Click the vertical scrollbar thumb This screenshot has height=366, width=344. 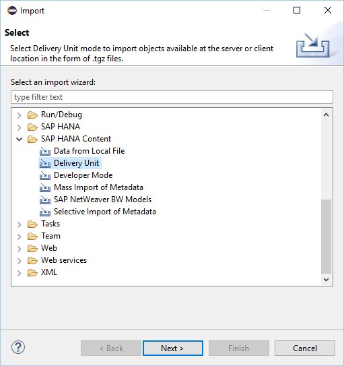[326, 236]
